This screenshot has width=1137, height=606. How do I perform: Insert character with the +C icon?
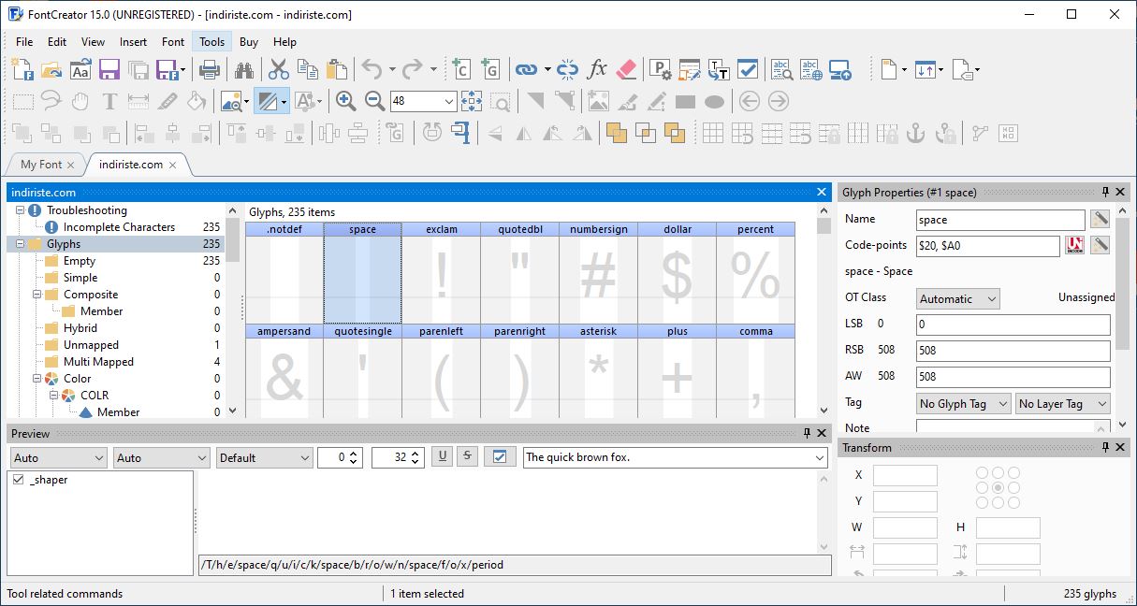[x=459, y=69]
